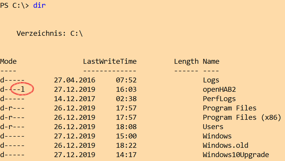Select the Program Files (x86) entry
This screenshot has width=285, height=161.
tap(242, 117)
